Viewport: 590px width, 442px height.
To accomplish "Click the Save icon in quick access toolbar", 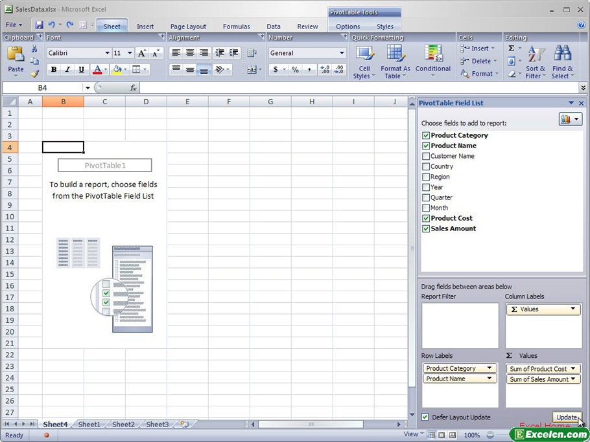I will (39, 25).
